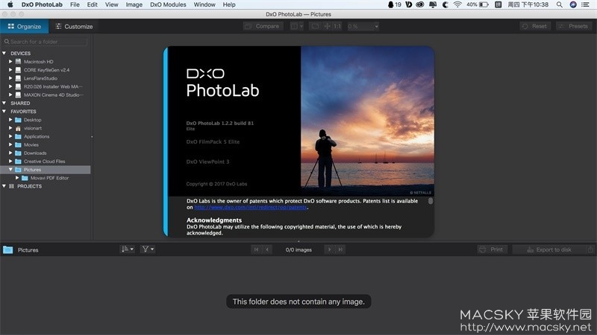Click the visionart home icon

click(18, 128)
